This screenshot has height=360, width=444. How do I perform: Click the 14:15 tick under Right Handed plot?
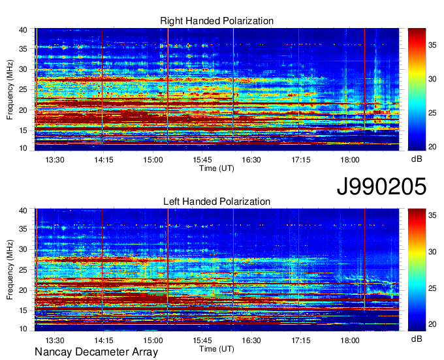(104, 160)
